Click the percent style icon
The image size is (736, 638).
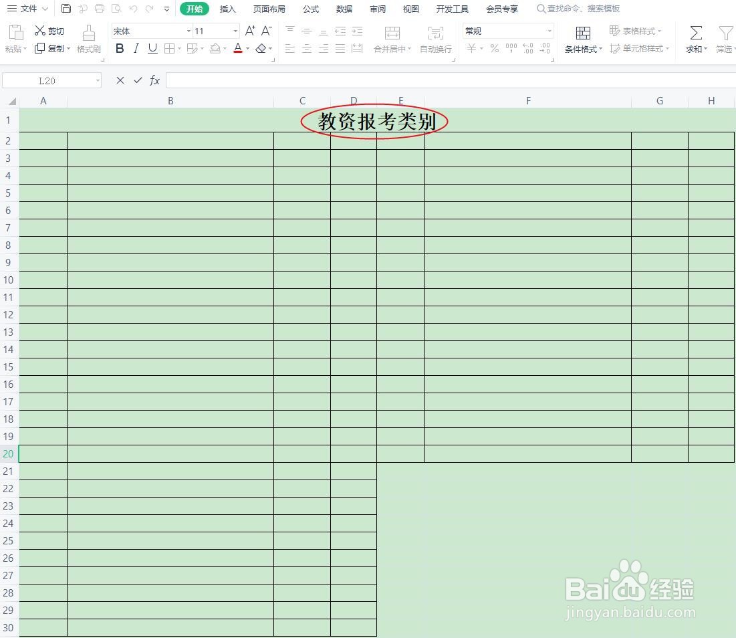point(494,48)
